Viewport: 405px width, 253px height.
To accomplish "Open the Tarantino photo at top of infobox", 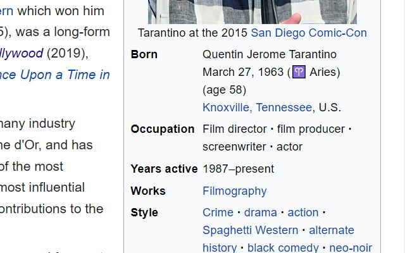I will coord(252,12).
